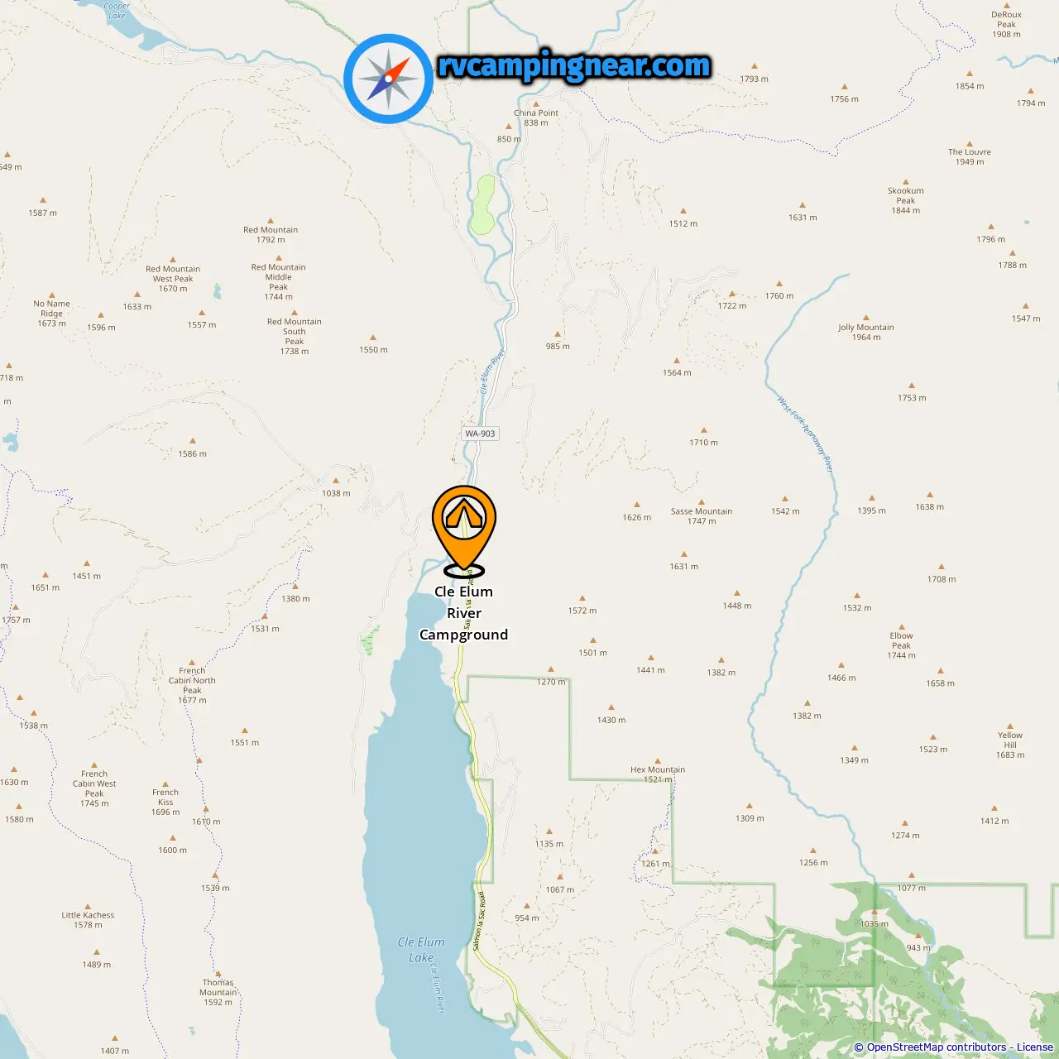Click the Cle Elum Lake label
This screenshot has width=1059, height=1059.
(x=421, y=950)
